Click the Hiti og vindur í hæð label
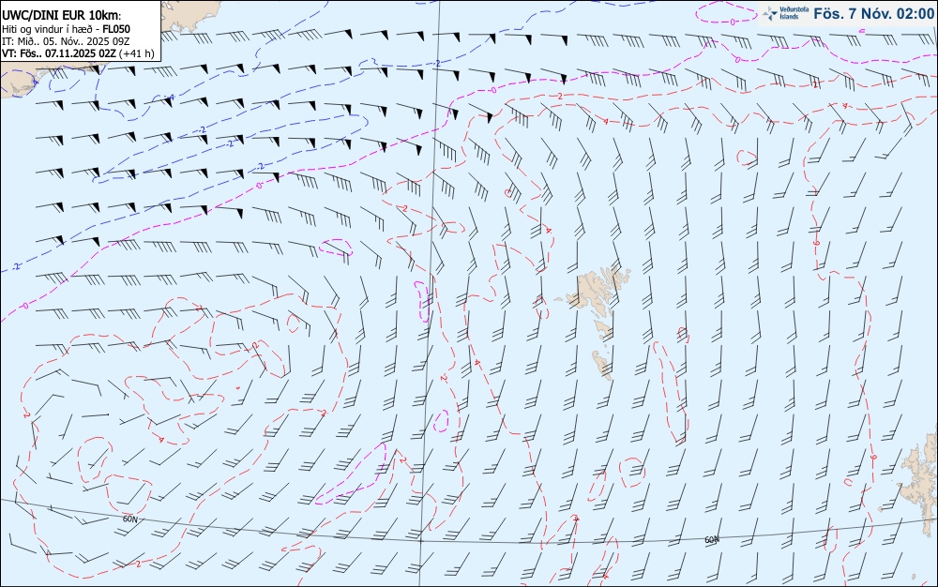Image resolution: width=938 pixels, height=587 pixels. [x=49, y=29]
